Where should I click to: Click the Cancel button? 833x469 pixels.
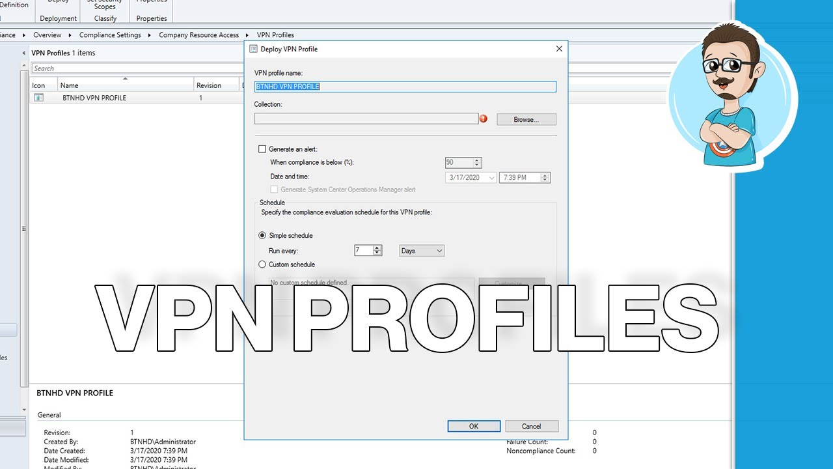click(532, 426)
